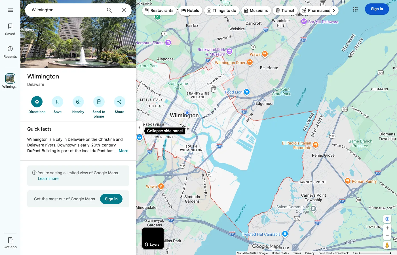Get Directions to Wilmington

coord(37,105)
